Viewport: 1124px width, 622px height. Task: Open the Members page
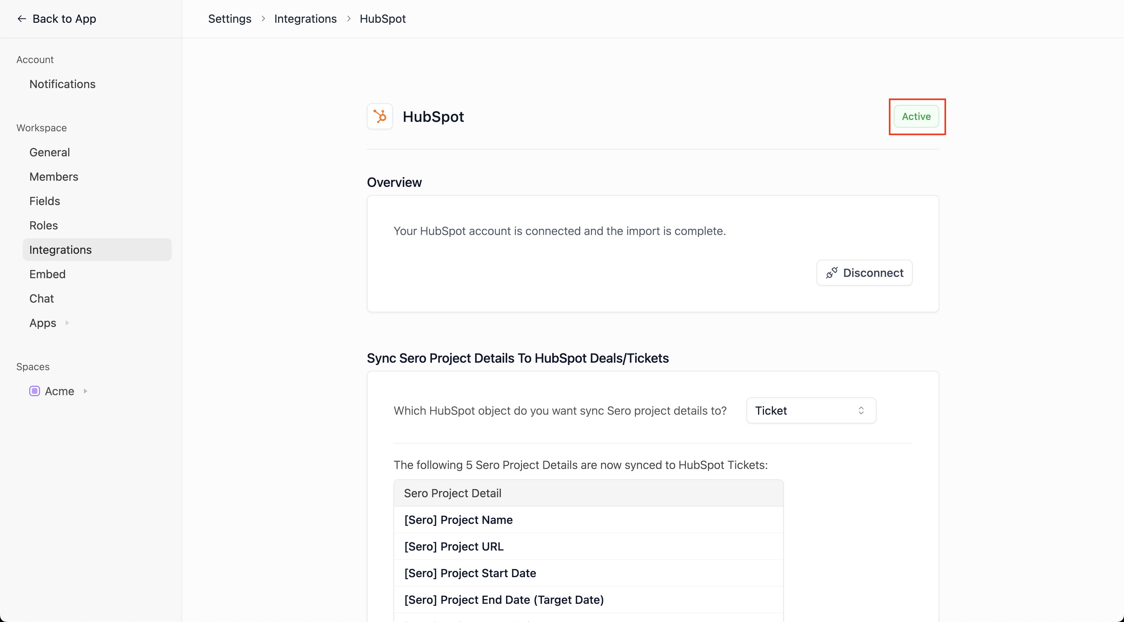tap(54, 176)
